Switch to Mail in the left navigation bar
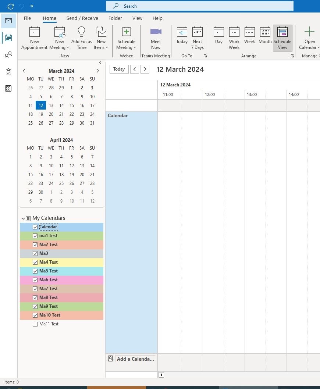 (x=8, y=21)
